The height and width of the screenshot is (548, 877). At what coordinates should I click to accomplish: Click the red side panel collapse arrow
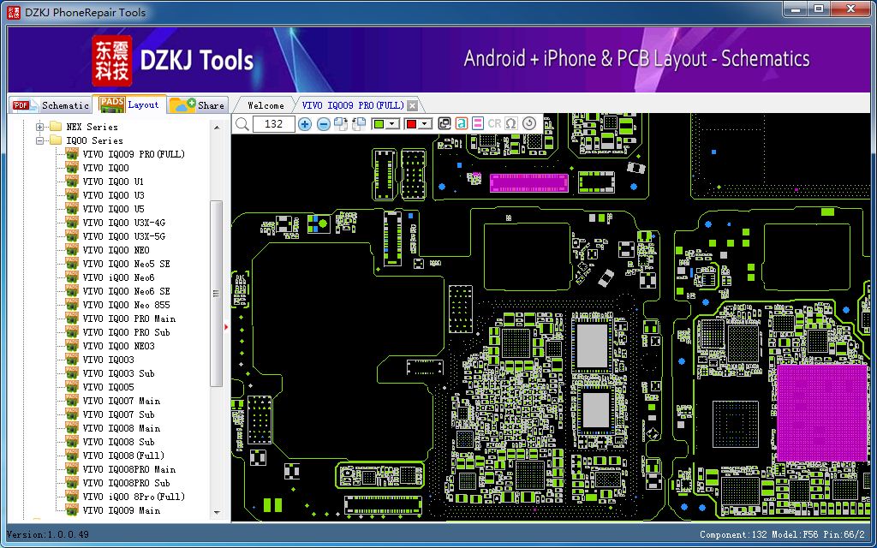point(226,326)
